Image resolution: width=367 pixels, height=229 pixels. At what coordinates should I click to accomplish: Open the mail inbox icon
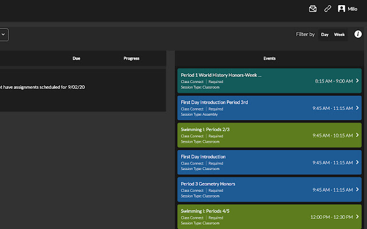pos(313,9)
